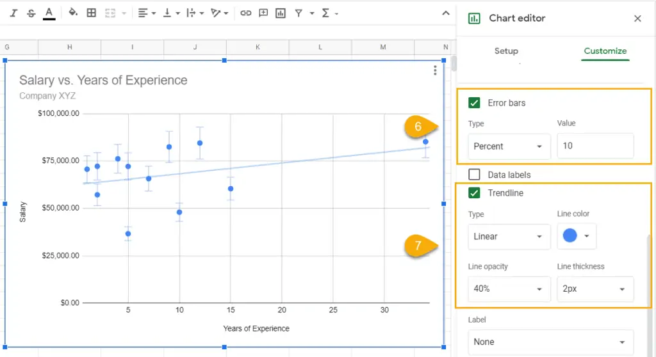Open the trendline Line color swatch
The height and width of the screenshot is (357, 656).
[x=577, y=237]
